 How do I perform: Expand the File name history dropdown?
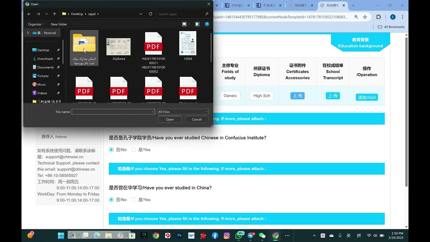tap(153, 112)
